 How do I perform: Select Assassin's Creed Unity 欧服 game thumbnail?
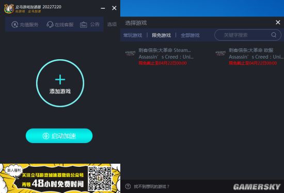point(220,53)
